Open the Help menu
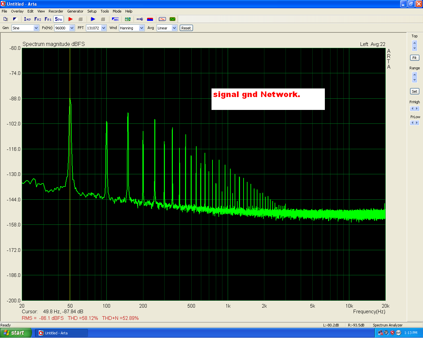423x338 pixels. pyautogui.click(x=129, y=11)
